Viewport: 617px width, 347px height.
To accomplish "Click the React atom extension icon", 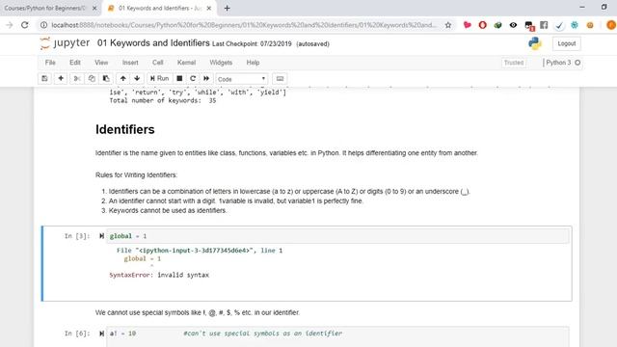I will [x=575, y=25].
